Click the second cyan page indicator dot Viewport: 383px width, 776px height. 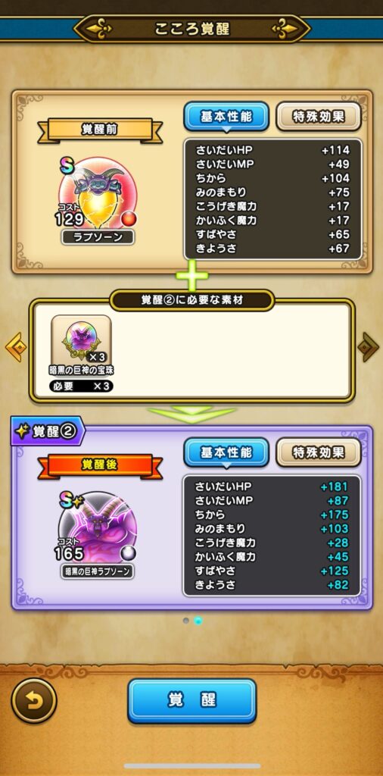(x=198, y=620)
